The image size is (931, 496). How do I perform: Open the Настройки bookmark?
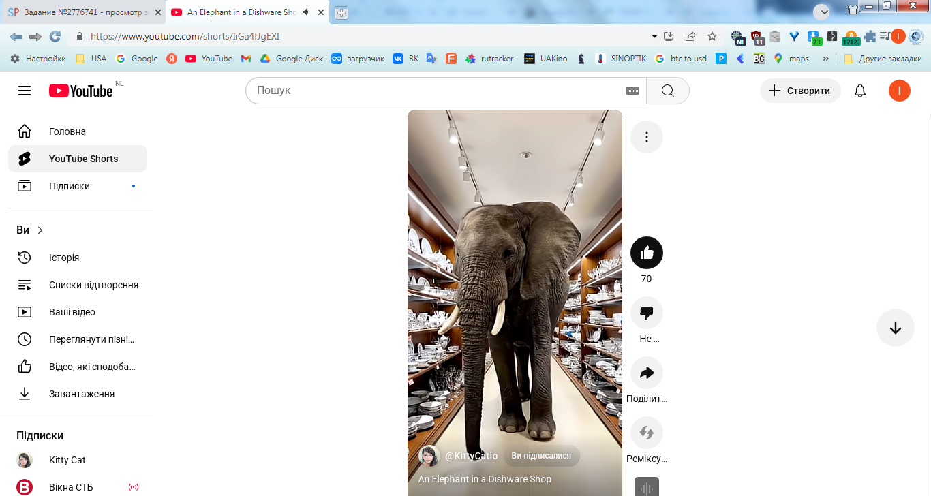[x=38, y=59]
